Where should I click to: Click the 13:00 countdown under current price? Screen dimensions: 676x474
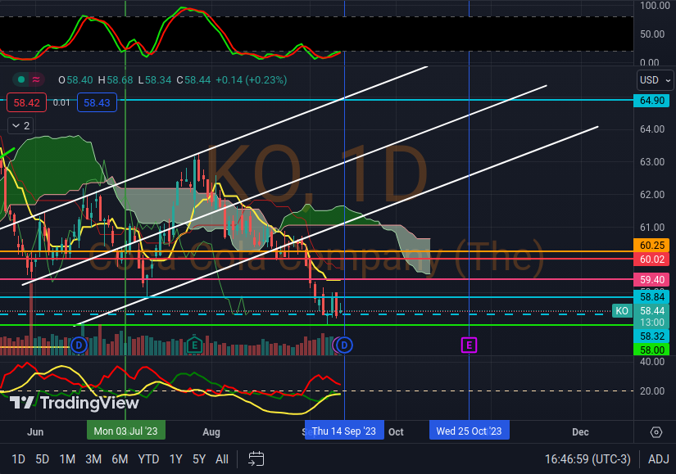click(651, 323)
